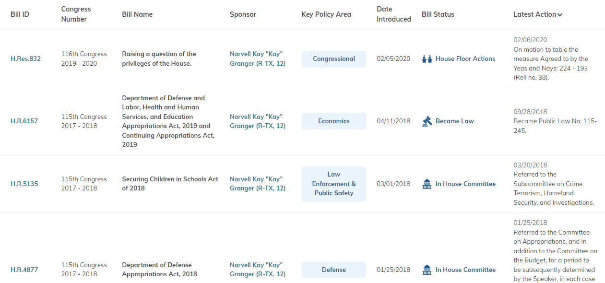
Task: Open bill H.R.5135 link
Action: coord(24,184)
